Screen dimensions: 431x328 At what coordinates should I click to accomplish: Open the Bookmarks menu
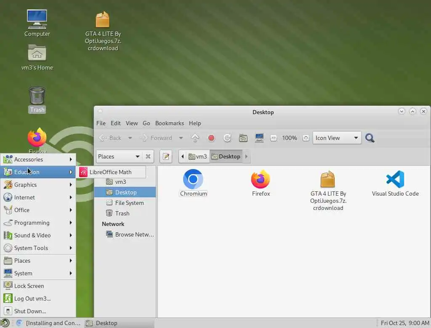click(x=170, y=123)
